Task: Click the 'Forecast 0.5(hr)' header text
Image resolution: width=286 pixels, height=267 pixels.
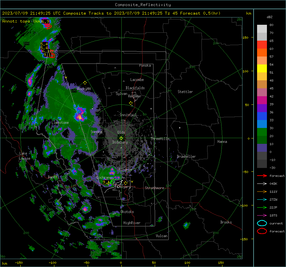Action: pyautogui.click(x=200, y=13)
